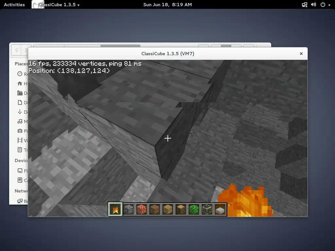This screenshot has width=335, height=251.
Task: Click the Videos film icon in the file manager sidebar
Action: pos(20,140)
